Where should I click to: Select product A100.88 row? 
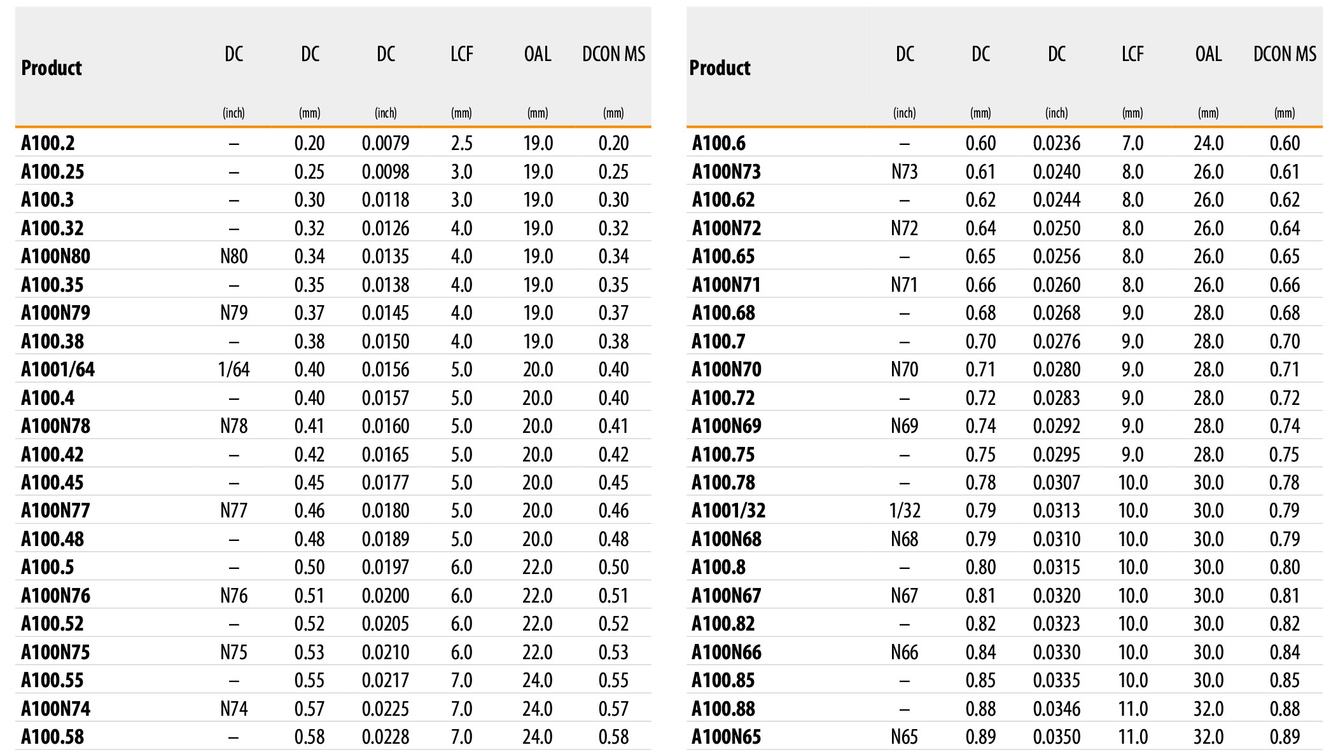click(x=1005, y=709)
